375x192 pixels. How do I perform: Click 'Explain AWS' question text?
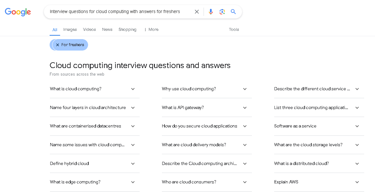click(286, 182)
